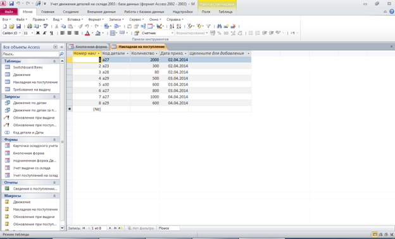Click the Toggle filter funnel icon
395x239 pixels.
coord(208,26)
